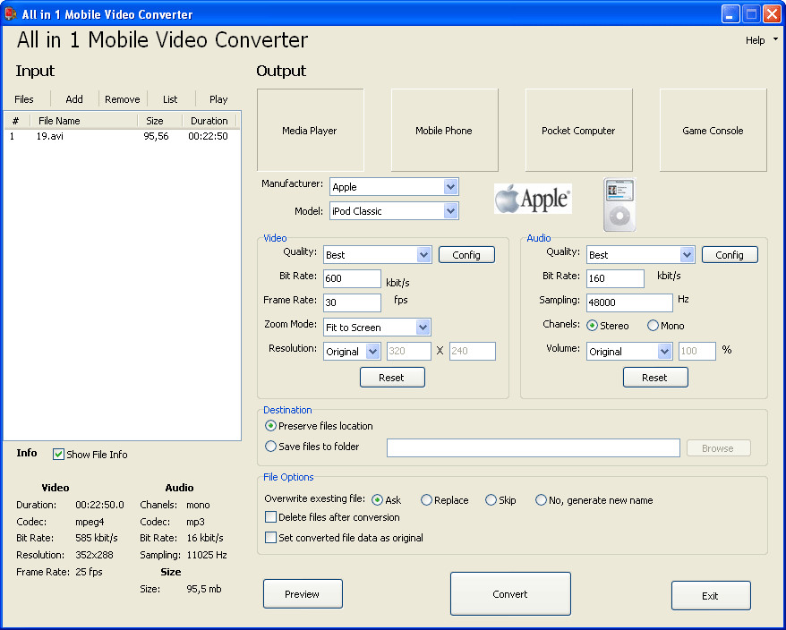This screenshot has height=630, width=786.
Task: Choose Ask for overwrite existing file
Action: coord(378,500)
